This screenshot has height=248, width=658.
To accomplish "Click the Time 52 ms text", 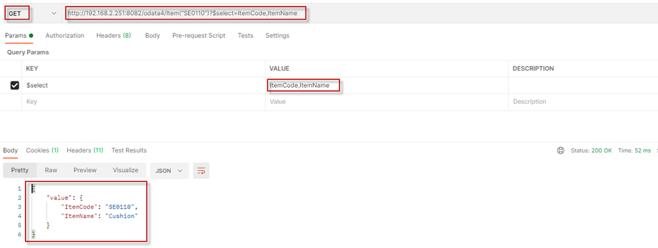I will (x=634, y=151).
